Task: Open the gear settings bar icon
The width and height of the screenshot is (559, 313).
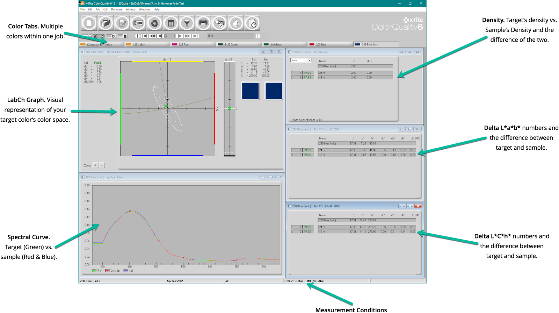Action: [x=110, y=36]
